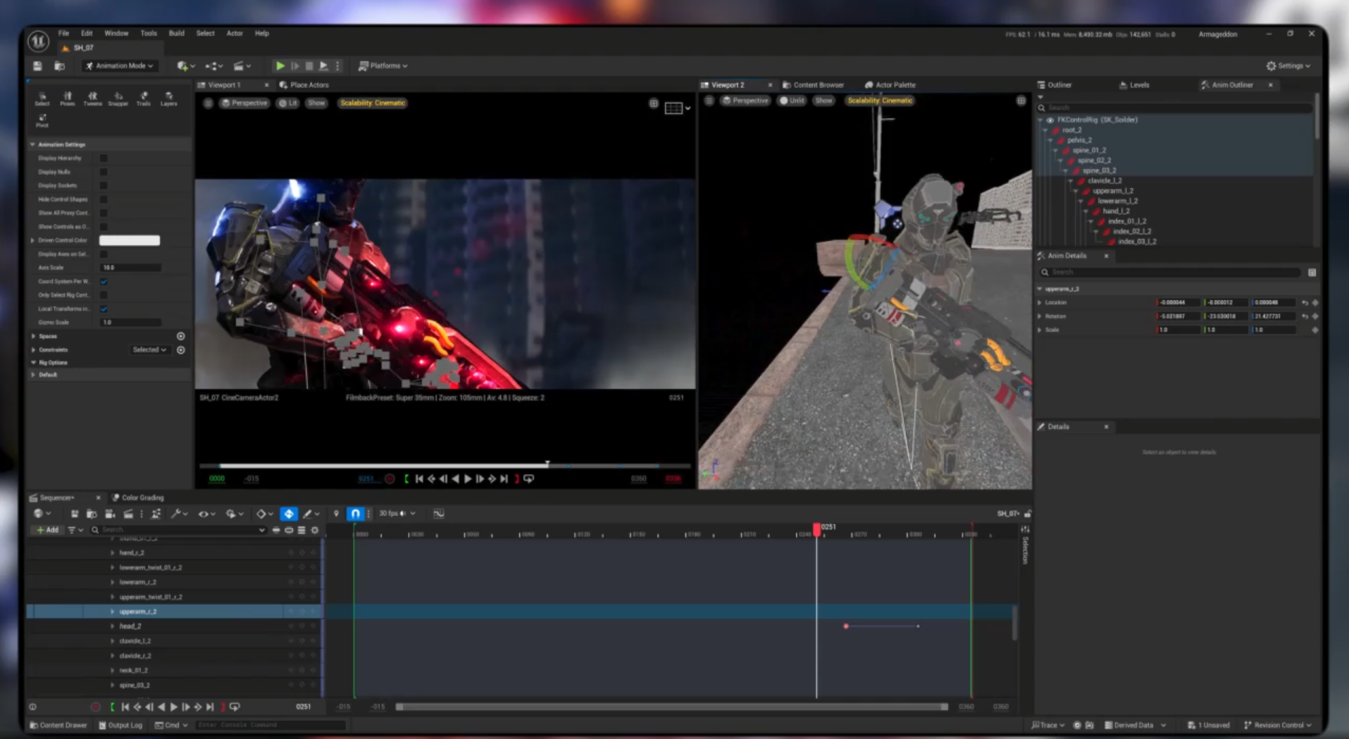This screenshot has width=1349, height=739.
Task: Expand the Rotation property in Anim Details
Action: [x=1040, y=316]
